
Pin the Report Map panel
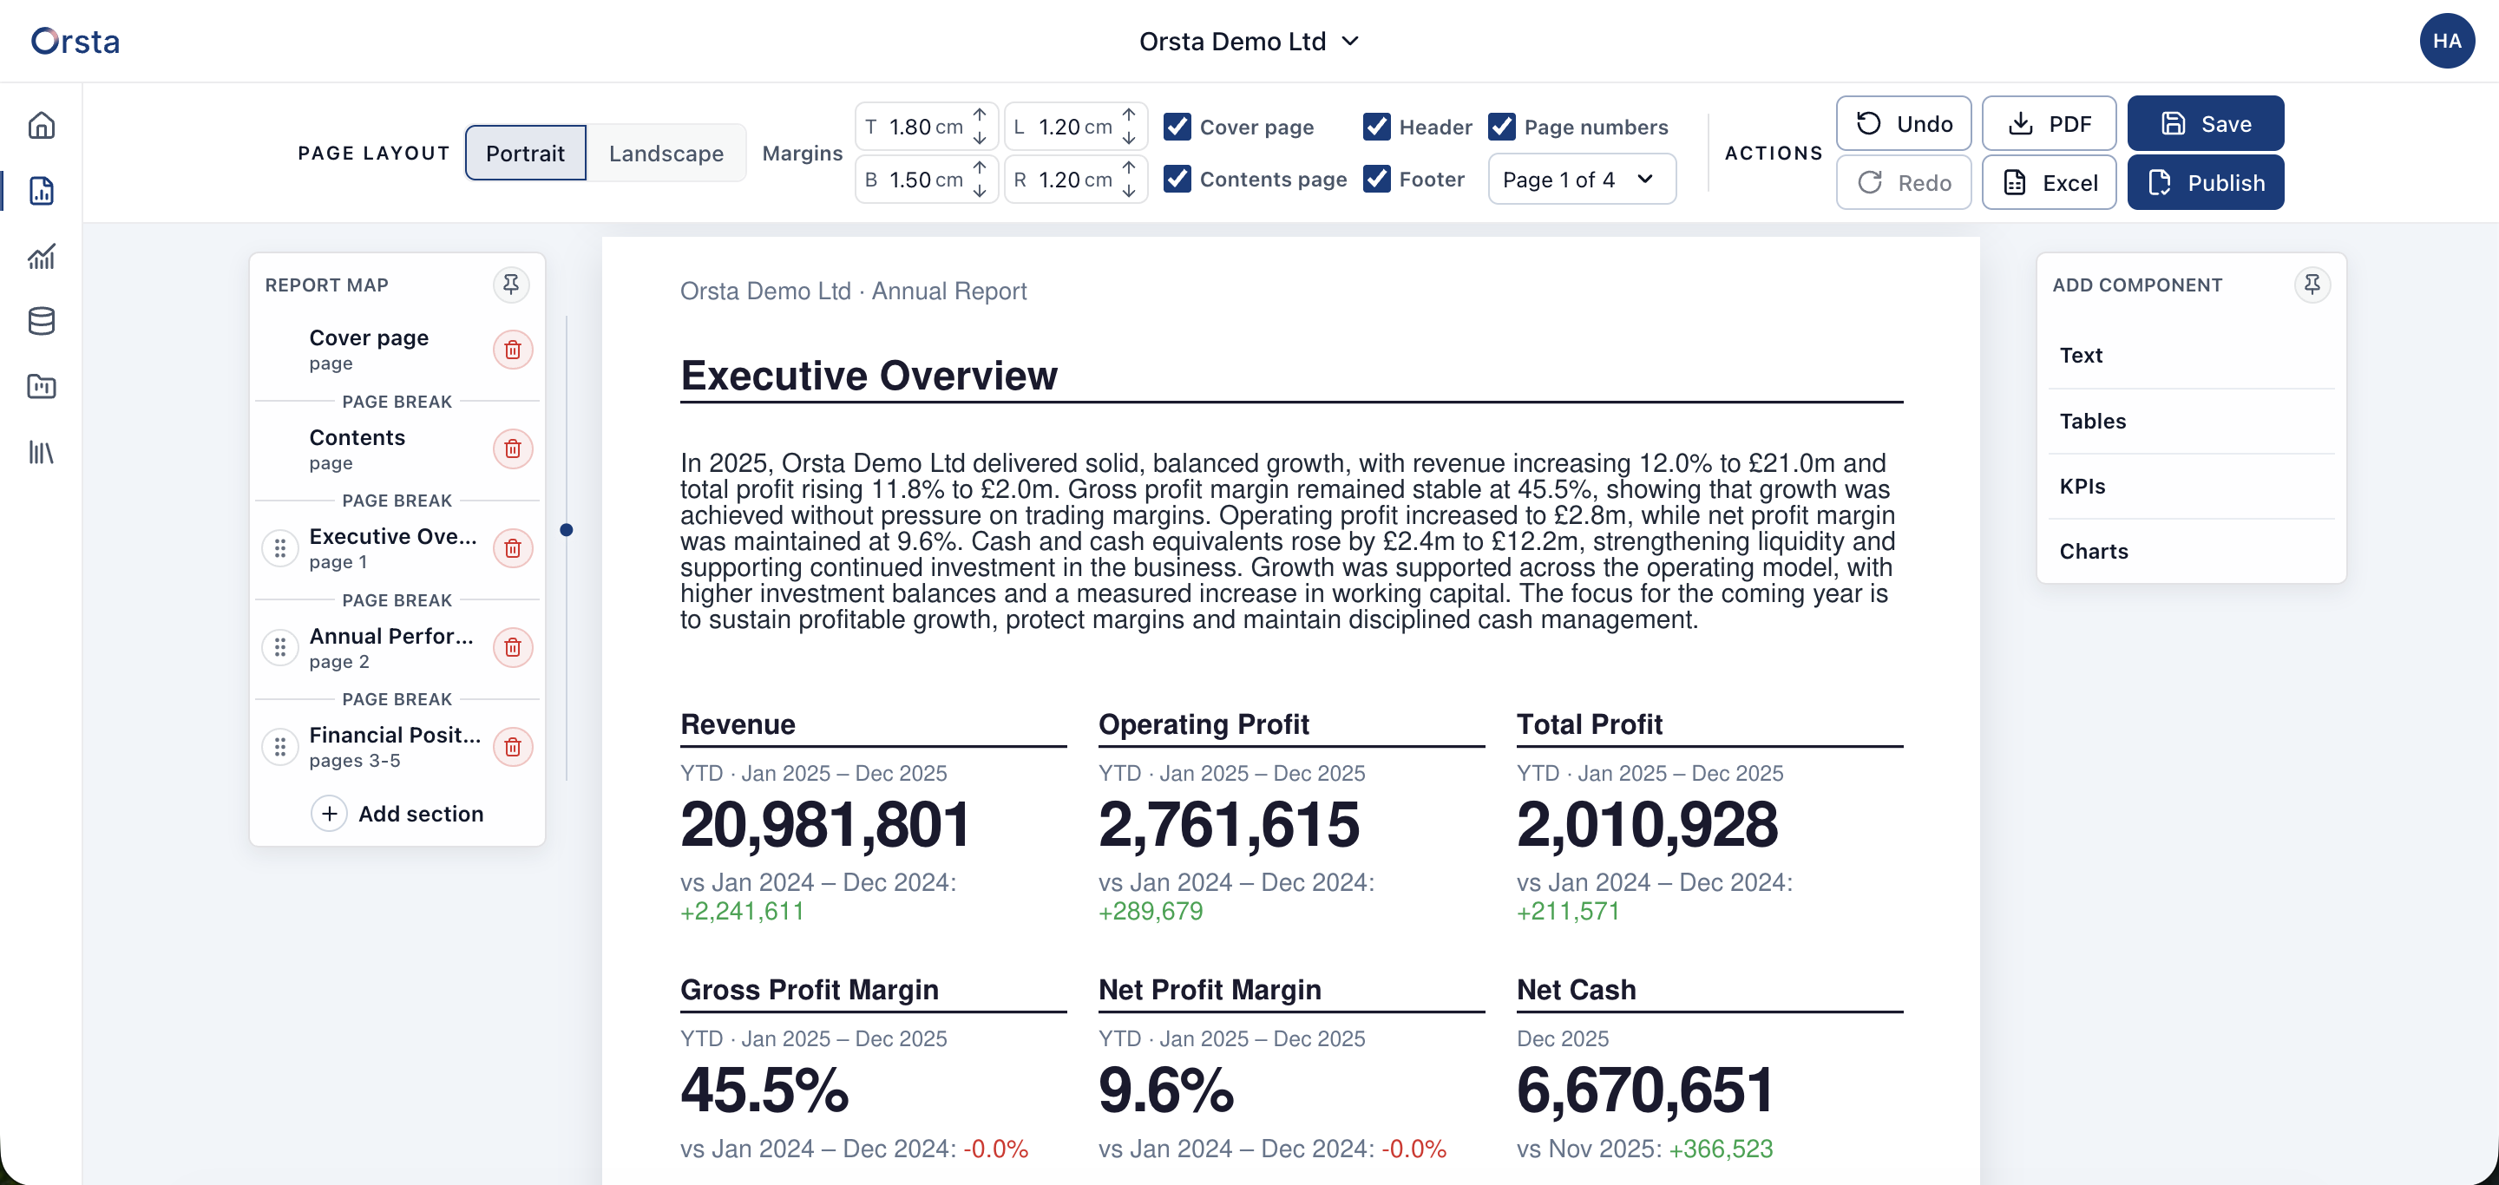[511, 285]
